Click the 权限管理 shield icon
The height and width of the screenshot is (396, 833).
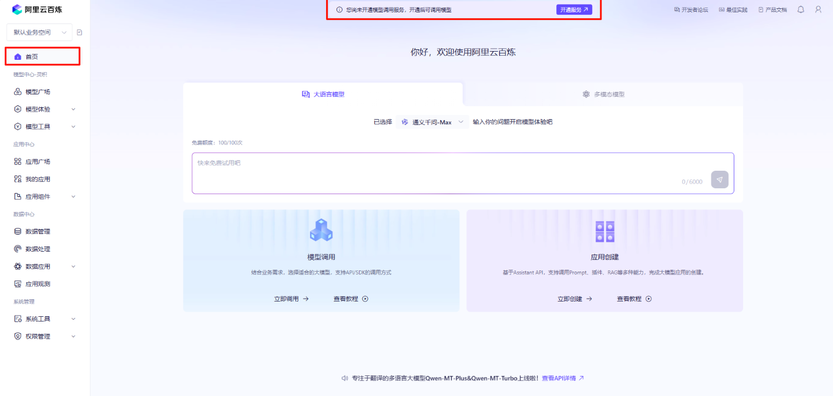pyautogui.click(x=18, y=336)
